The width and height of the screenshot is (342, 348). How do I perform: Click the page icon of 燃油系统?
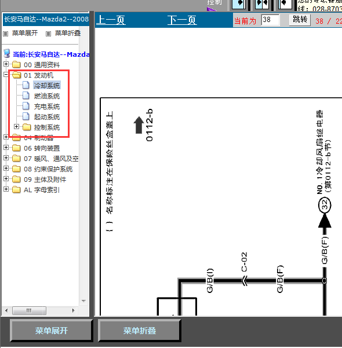pyautogui.click(x=26, y=96)
